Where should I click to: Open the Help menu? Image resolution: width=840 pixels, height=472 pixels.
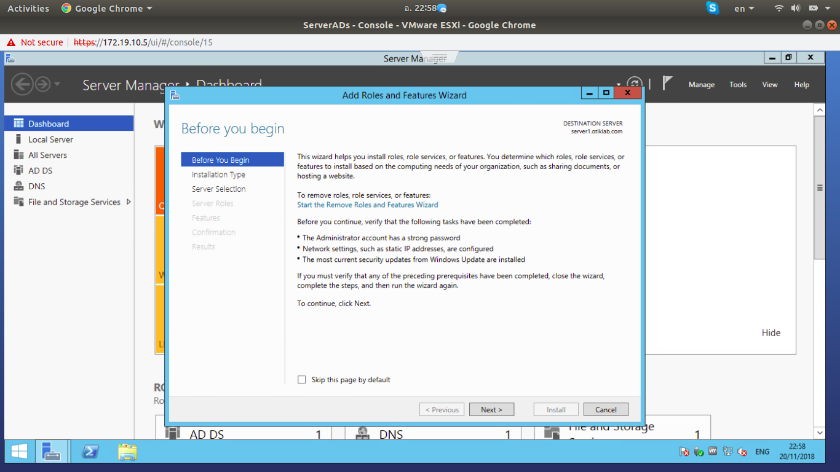801,85
